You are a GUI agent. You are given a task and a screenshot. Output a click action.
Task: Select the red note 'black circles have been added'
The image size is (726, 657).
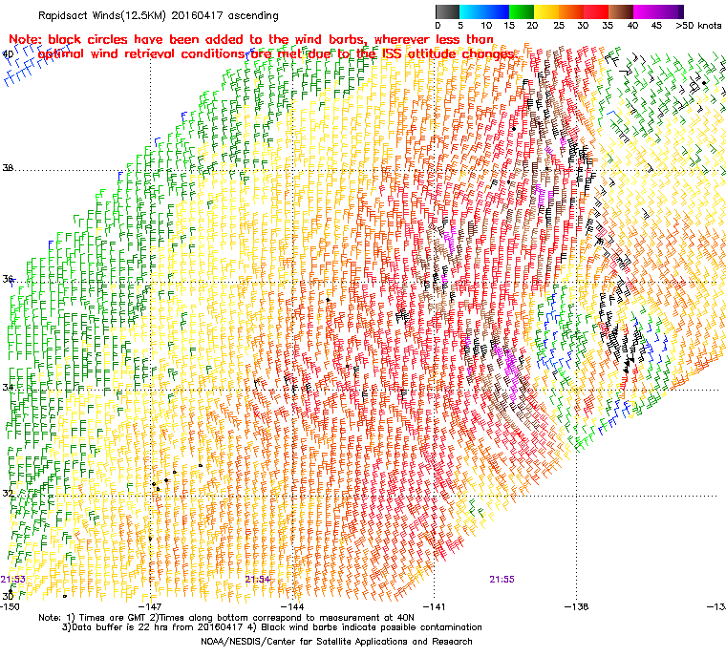148,39
